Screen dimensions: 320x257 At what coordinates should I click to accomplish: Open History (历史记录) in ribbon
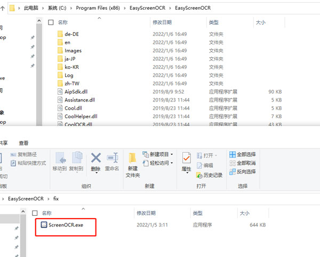(x=210, y=175)
